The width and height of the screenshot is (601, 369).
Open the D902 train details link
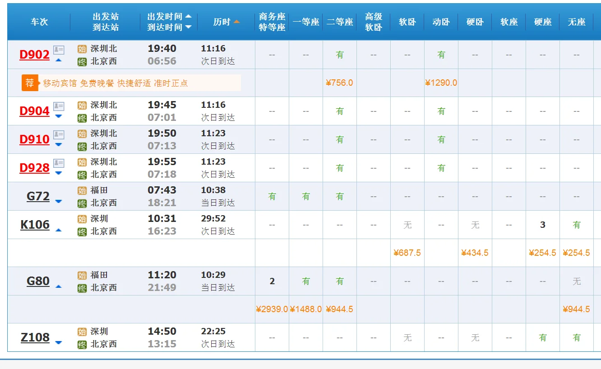click(35, 55)
